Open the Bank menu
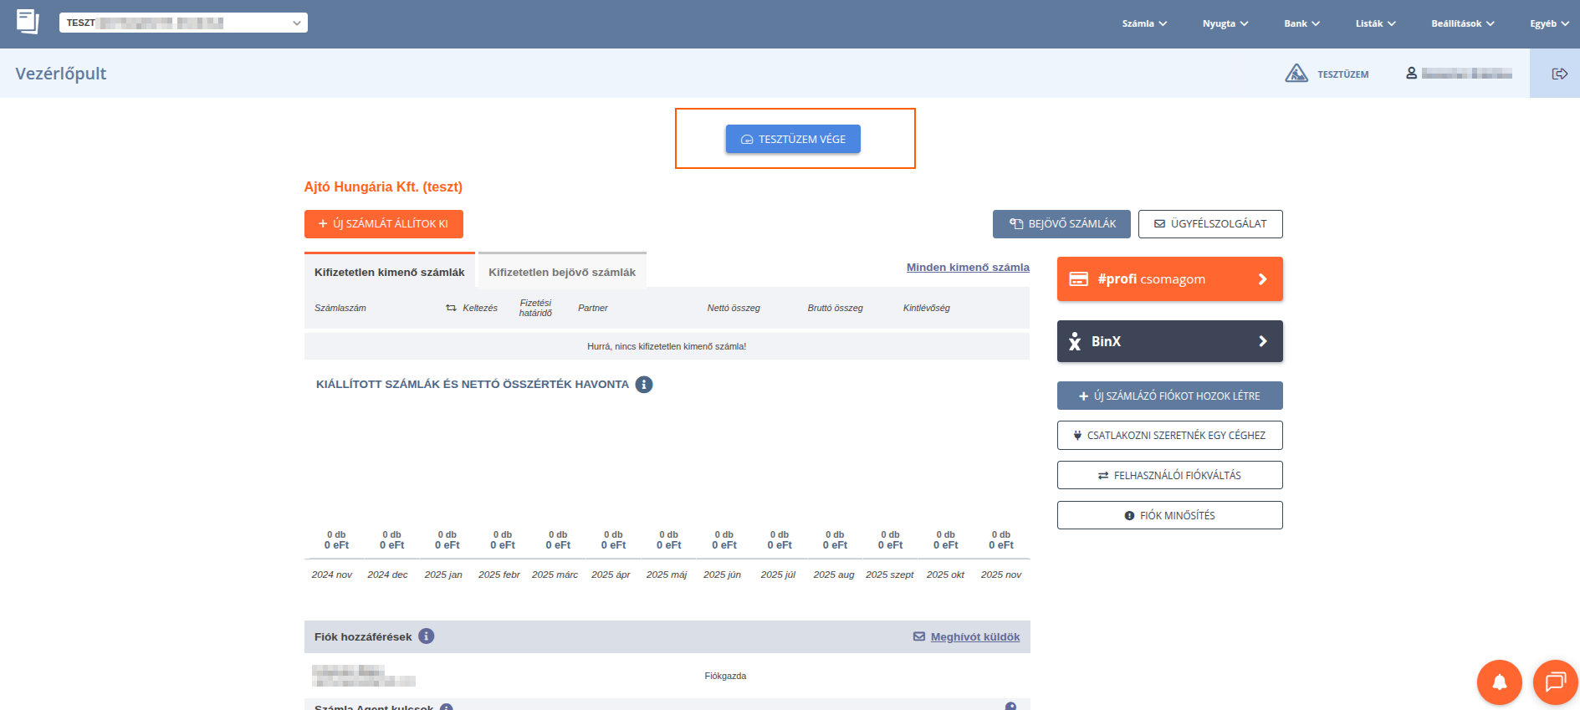The height and width of the screenshot is (710, 1580). tap(1301, 23)
